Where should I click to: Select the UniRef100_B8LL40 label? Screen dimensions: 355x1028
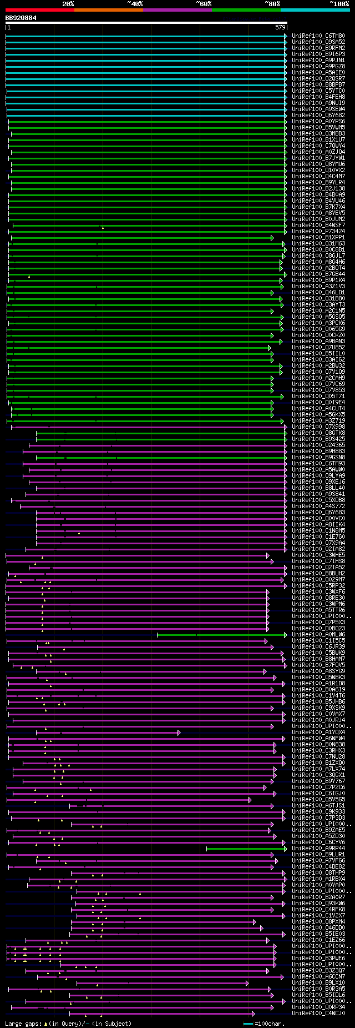tap(318, 488)
